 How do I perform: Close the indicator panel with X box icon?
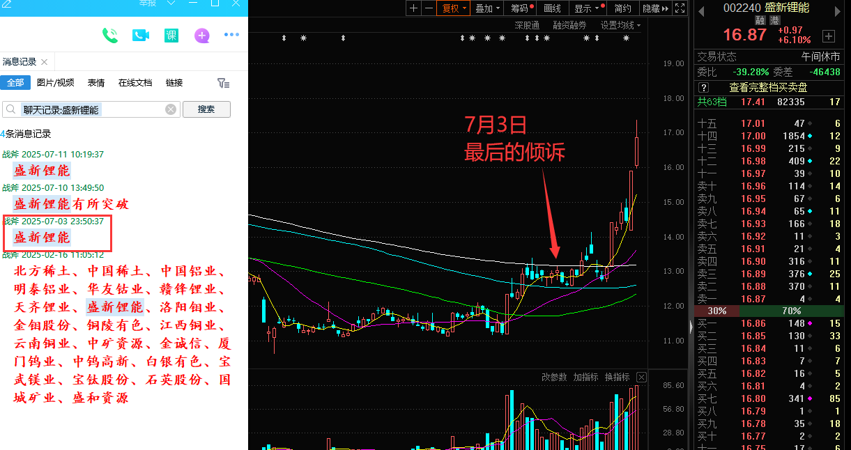point(641,377)
